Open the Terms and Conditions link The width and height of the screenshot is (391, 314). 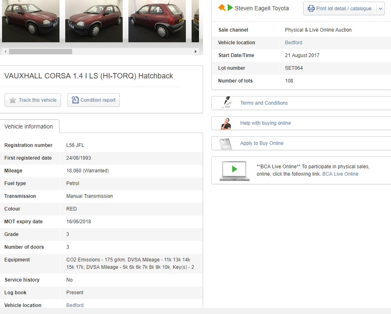tap(264, 103)
